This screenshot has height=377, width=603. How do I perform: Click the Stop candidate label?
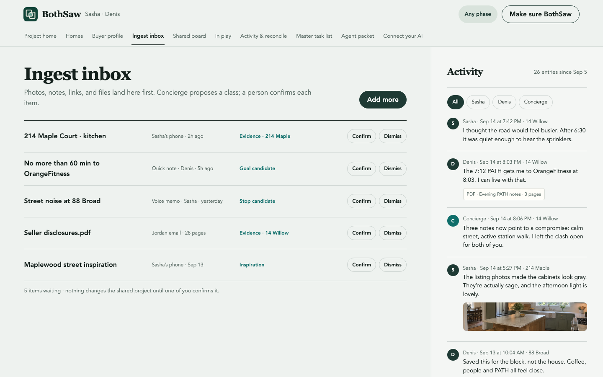point(257,201)
